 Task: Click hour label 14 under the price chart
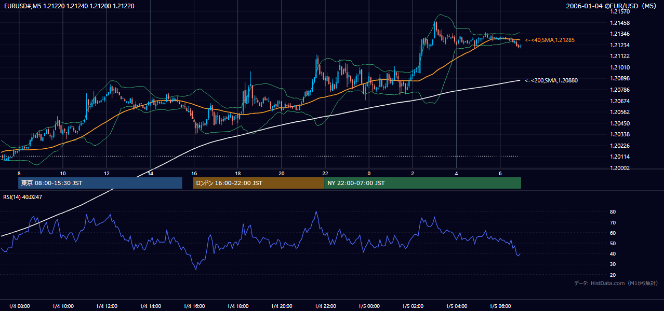(150, 173)
